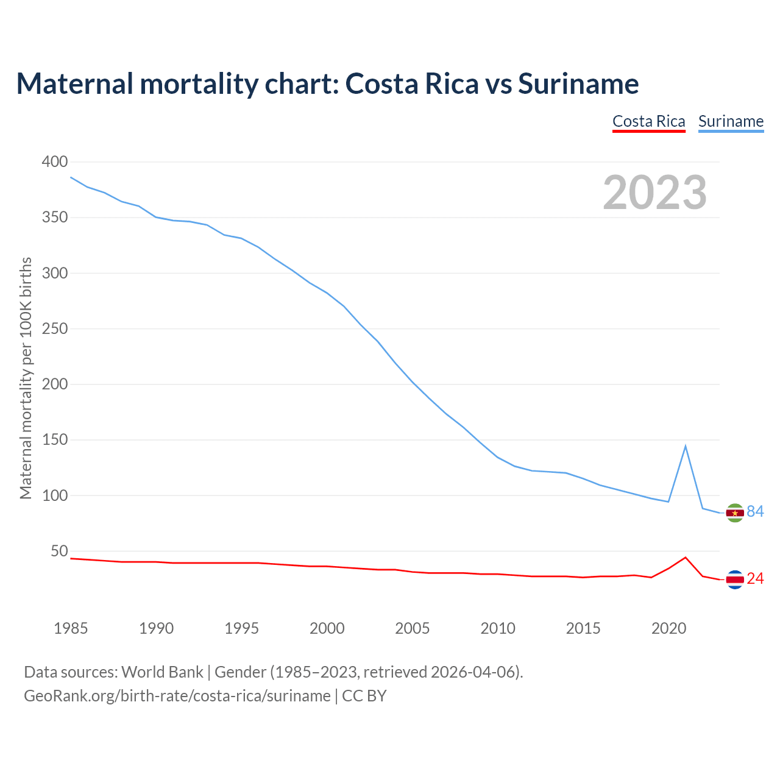
Task: Click the Suriname flag icon
Action: (x=735, y=513)
